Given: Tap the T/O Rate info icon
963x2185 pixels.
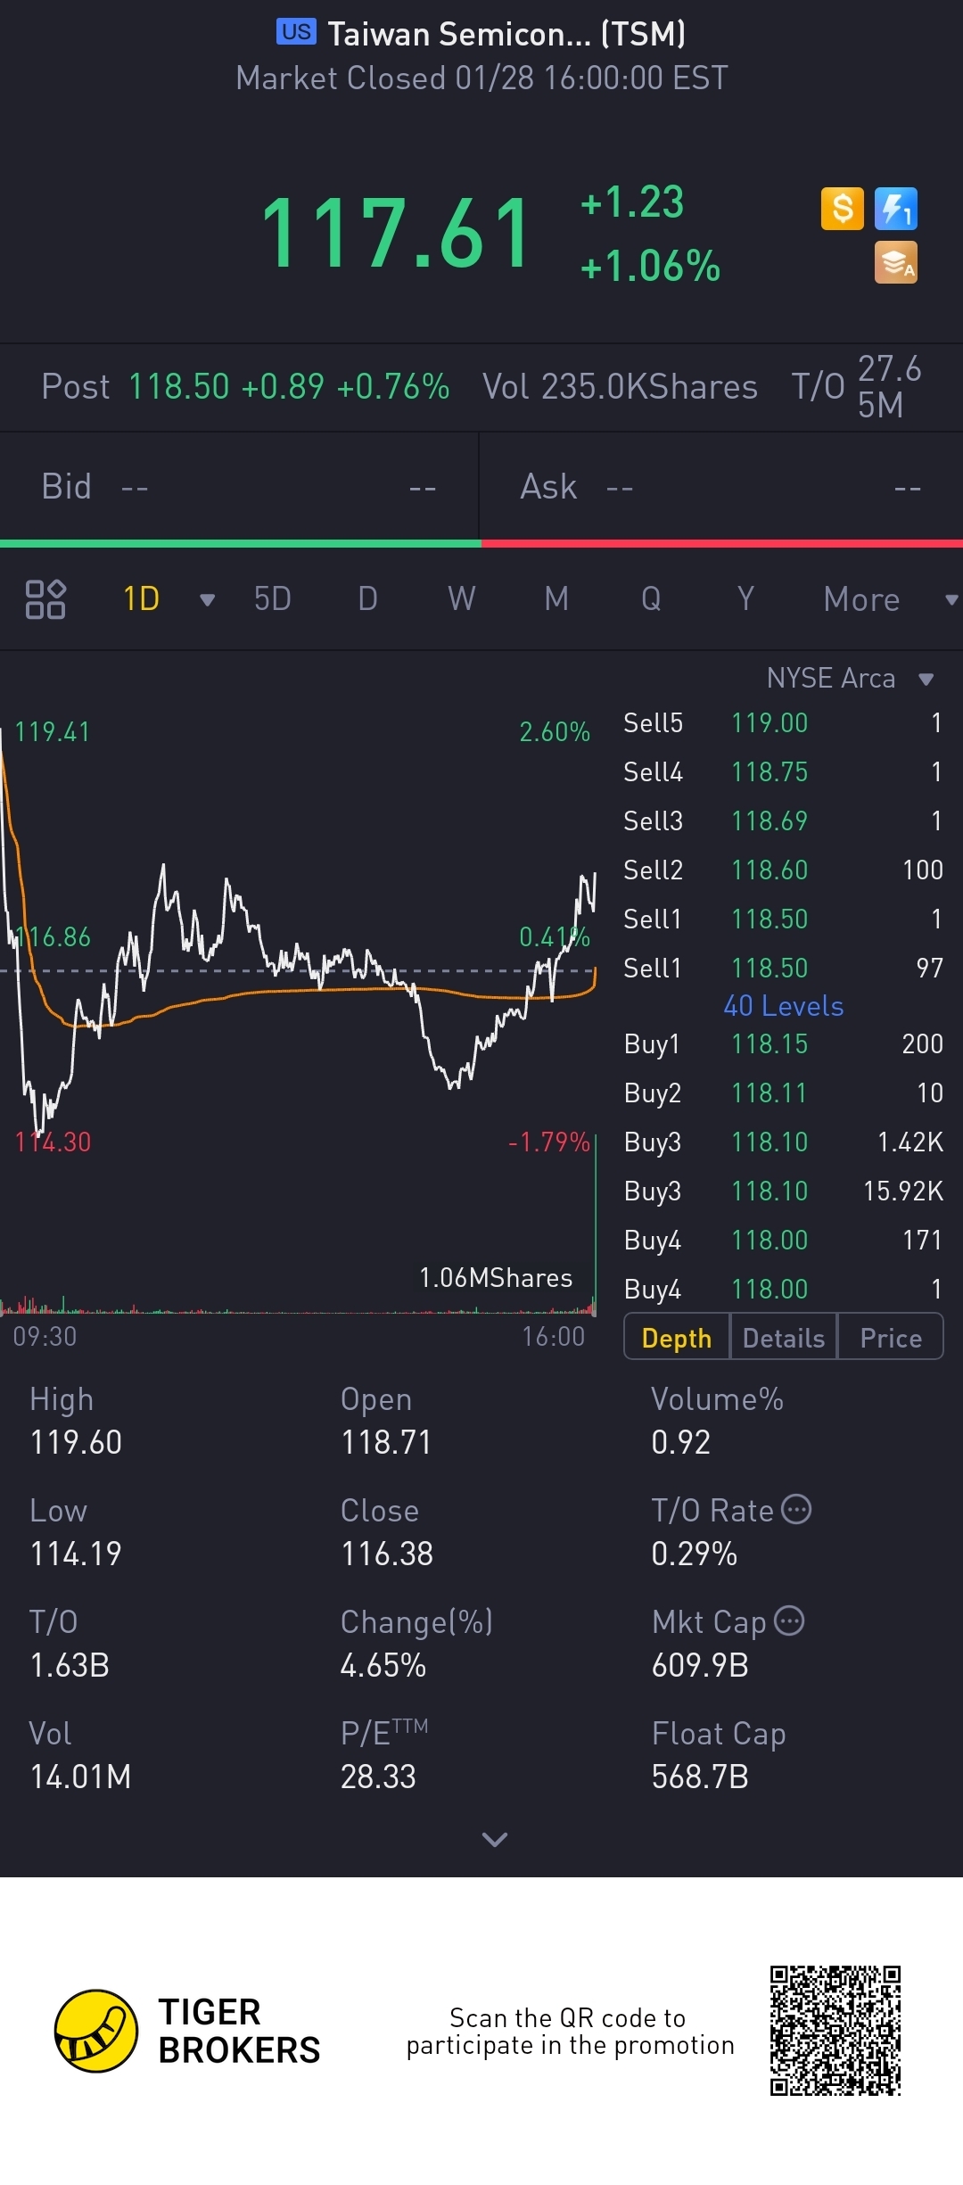Looking at the screenshot, I should pyautogui.click(x=796, y=1509).
